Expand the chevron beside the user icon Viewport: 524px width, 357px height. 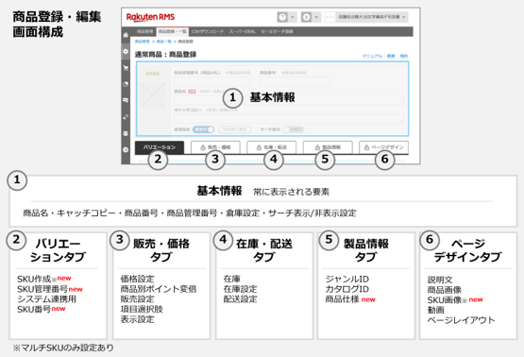tap(316, 17)
